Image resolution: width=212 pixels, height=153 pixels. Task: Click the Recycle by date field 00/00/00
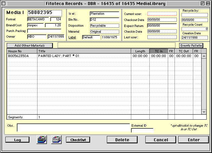point(195,20)
